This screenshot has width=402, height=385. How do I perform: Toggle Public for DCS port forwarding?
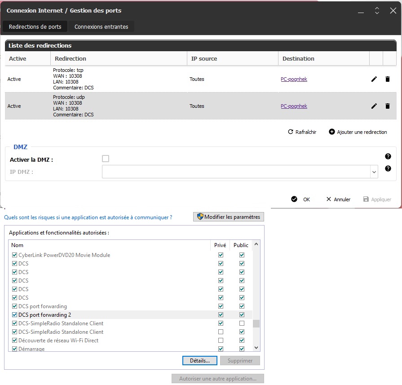(x=242, y=306)
